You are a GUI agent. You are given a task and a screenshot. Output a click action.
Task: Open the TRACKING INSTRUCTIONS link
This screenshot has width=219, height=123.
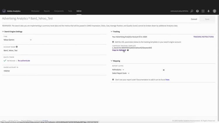[204, 37]
